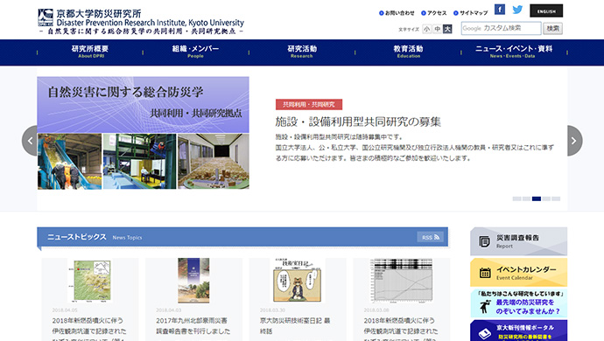
Task: Open the comic diary thumbnail
Action: pos(297,281)
